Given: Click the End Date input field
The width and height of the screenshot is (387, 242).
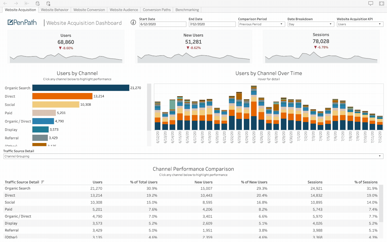Looking at the screenshot, I should pyautogui.click(x=212, y=24).
